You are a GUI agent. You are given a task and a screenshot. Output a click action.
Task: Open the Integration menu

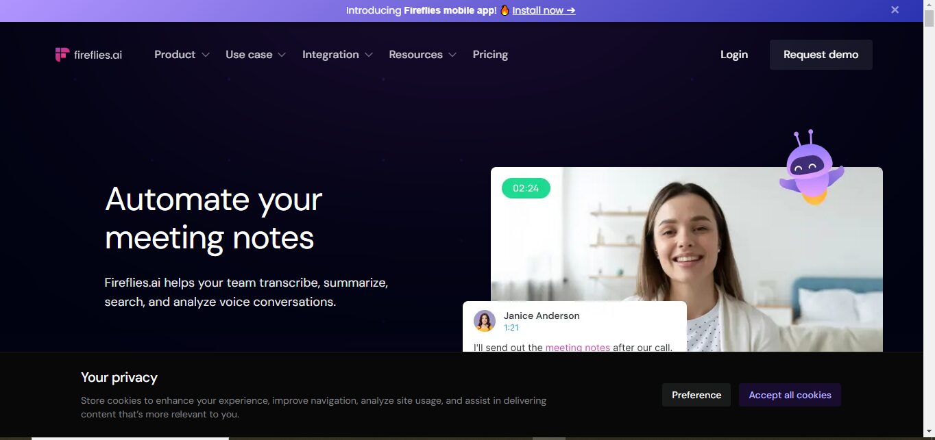(x=330, y=55)
